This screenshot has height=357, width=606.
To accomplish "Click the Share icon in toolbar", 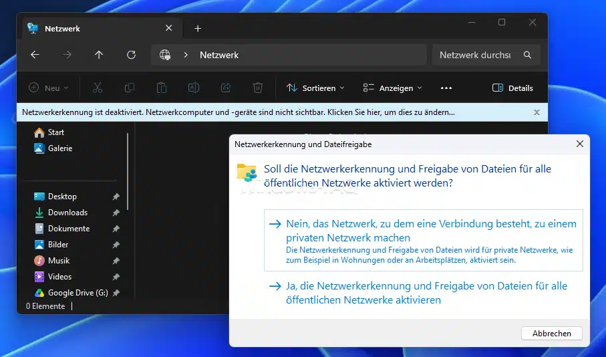I will tap(226, 88).
